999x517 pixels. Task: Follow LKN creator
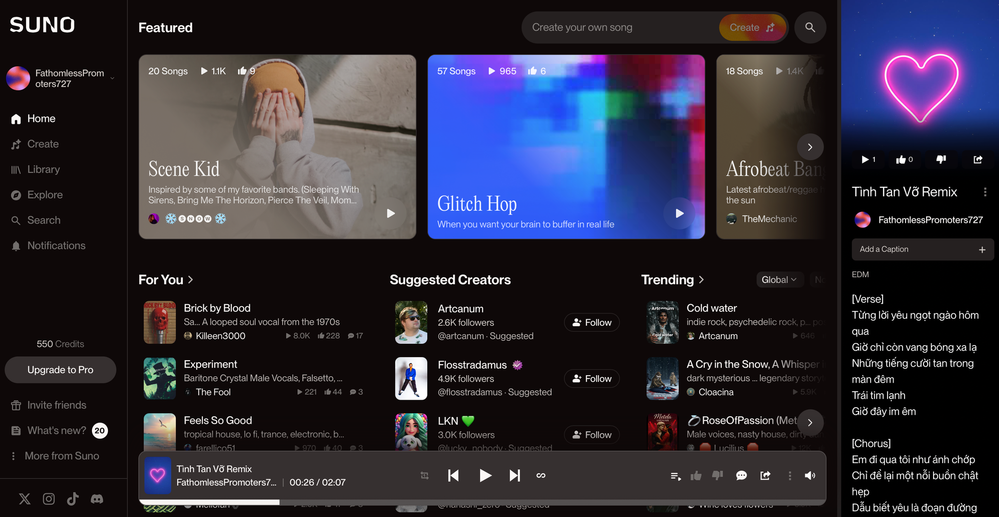pos(592,435)
